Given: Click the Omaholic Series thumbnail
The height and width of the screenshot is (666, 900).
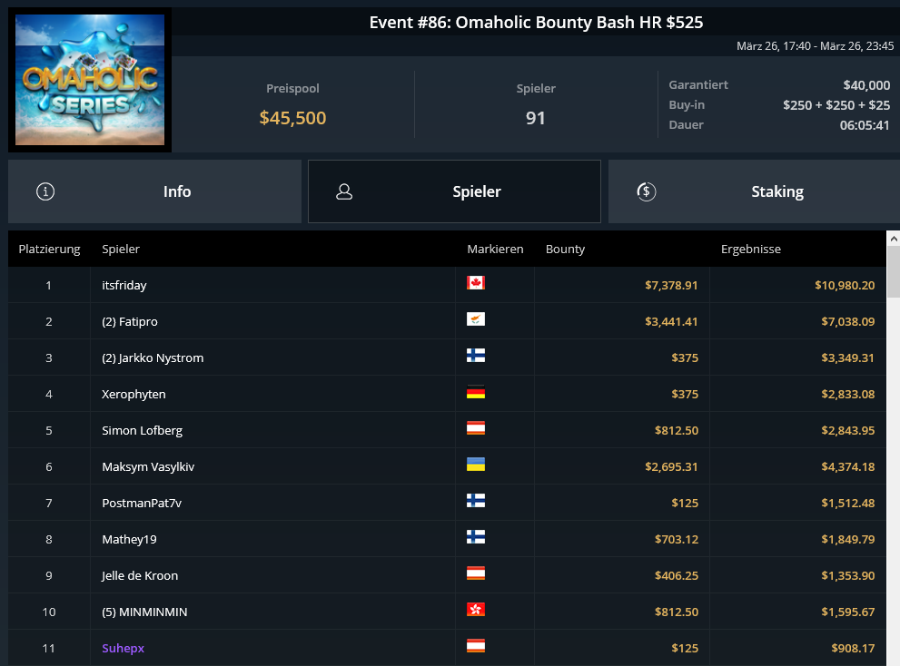Looking at the screenshot, I should (90, 80).
